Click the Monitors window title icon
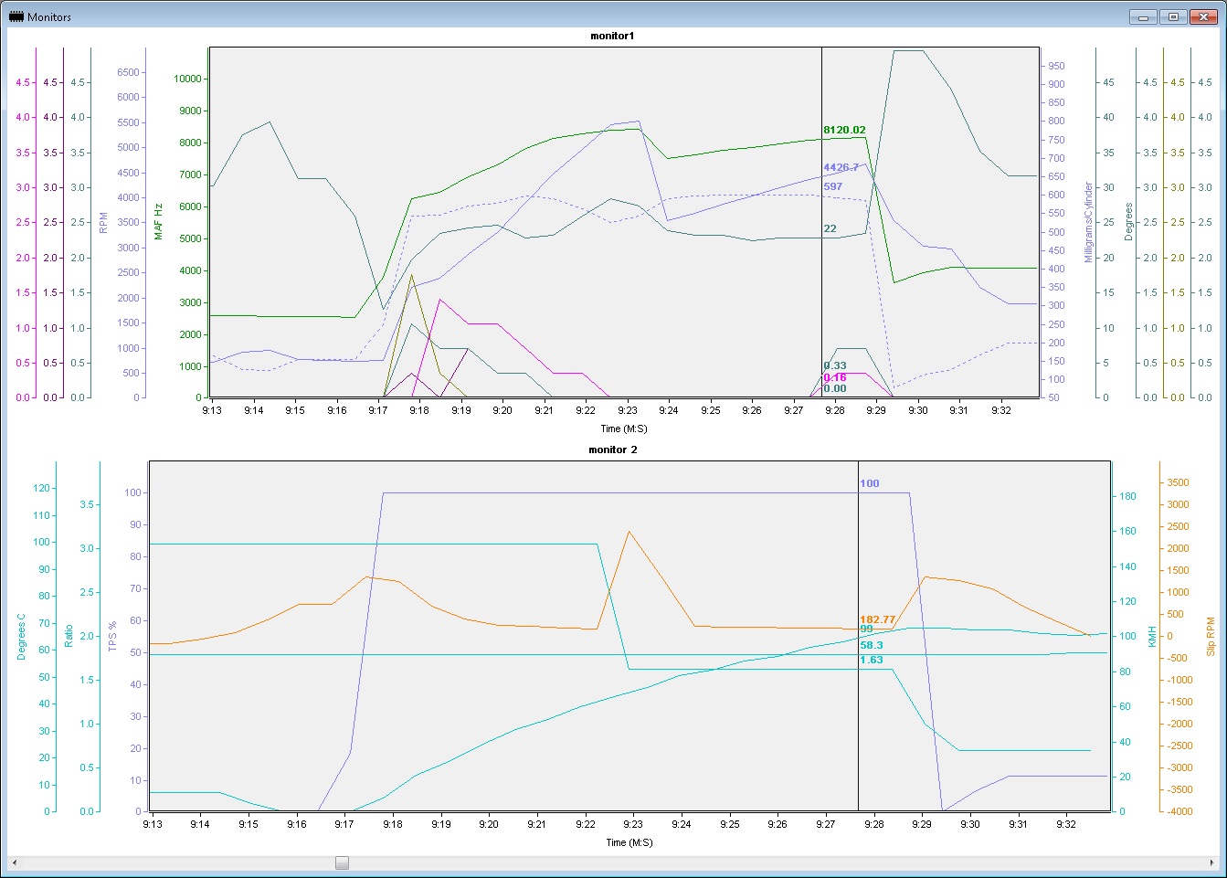The height and width of the screenshot is (878, 1227). [16, 16]
